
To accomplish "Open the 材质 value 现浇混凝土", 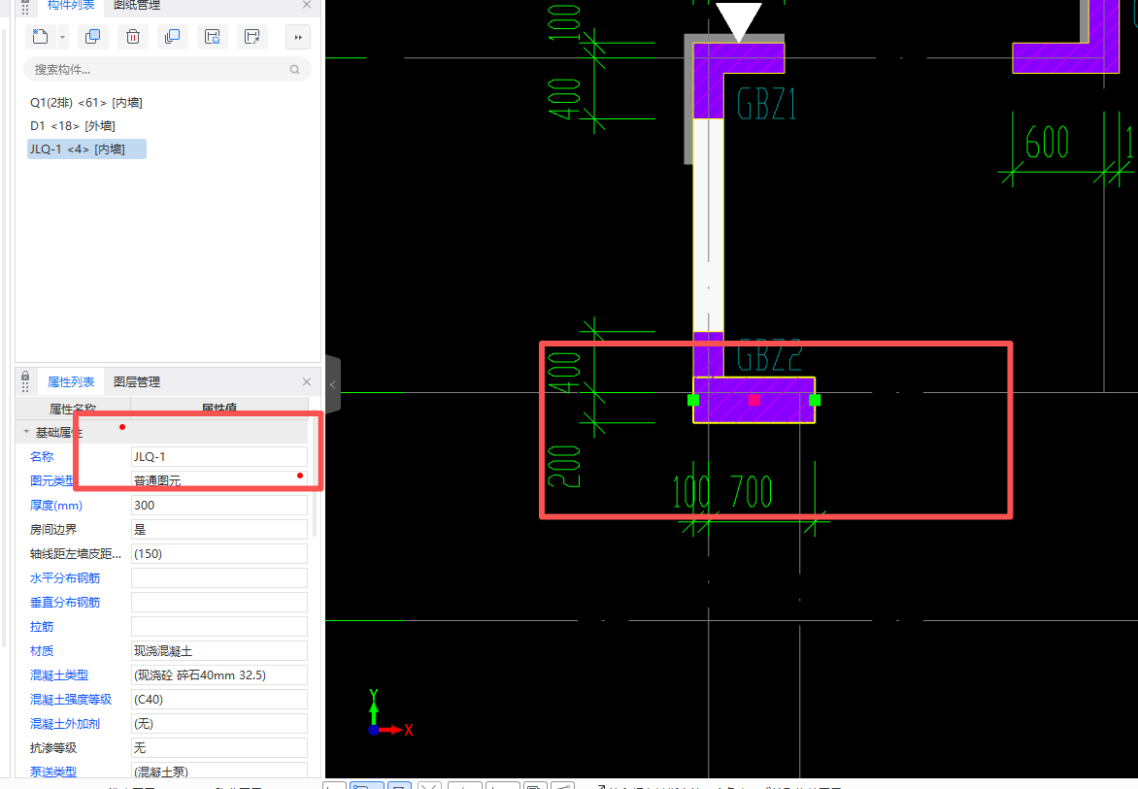I will 219,651.
